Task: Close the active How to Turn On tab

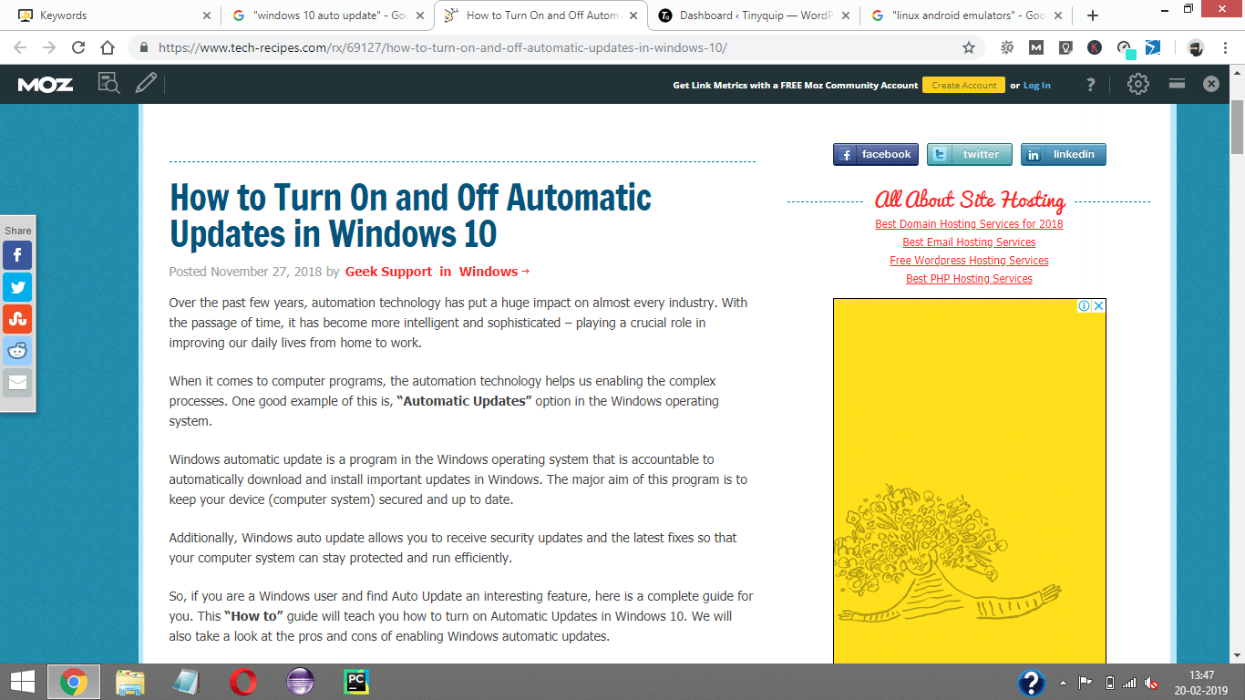Action: [633, 15]
